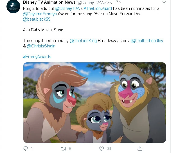The image size is (196, 153).
Task: Visit the @DaytimeEmmys profile link
Action: pyautogui.click(x=40, y=14)
